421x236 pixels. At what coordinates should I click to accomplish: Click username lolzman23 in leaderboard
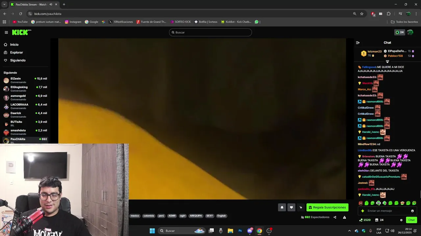pyautogui.click(x=375, y=51)
